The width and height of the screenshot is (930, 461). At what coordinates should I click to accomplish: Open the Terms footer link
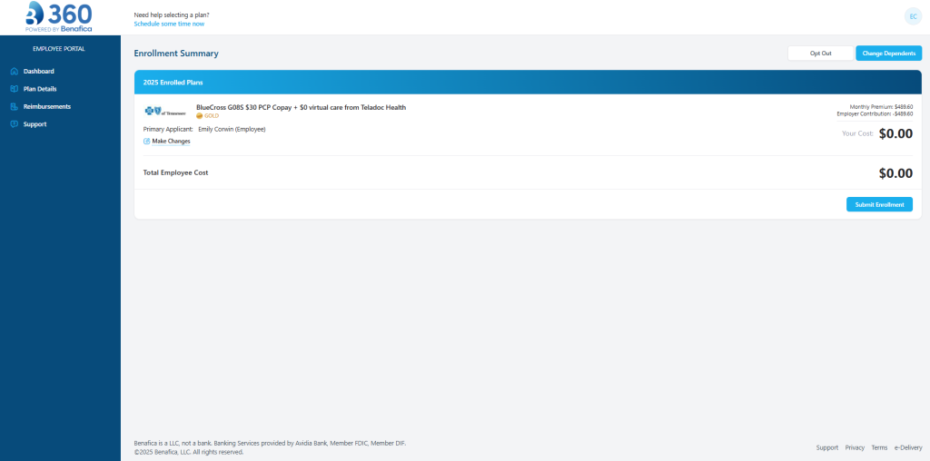[879, 448]
